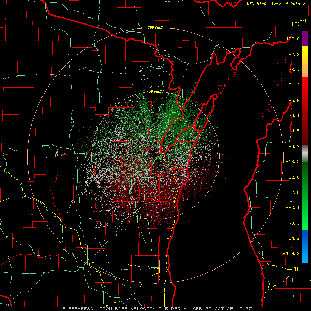Screen dimensions: 311x311
Task: Click the -63.1 scale value
Action: click(293, 208)
